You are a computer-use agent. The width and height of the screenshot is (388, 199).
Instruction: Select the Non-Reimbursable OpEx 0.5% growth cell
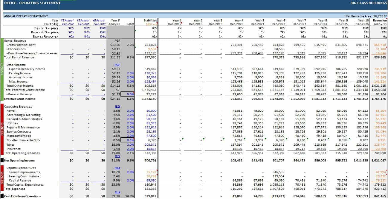(130, 140)
